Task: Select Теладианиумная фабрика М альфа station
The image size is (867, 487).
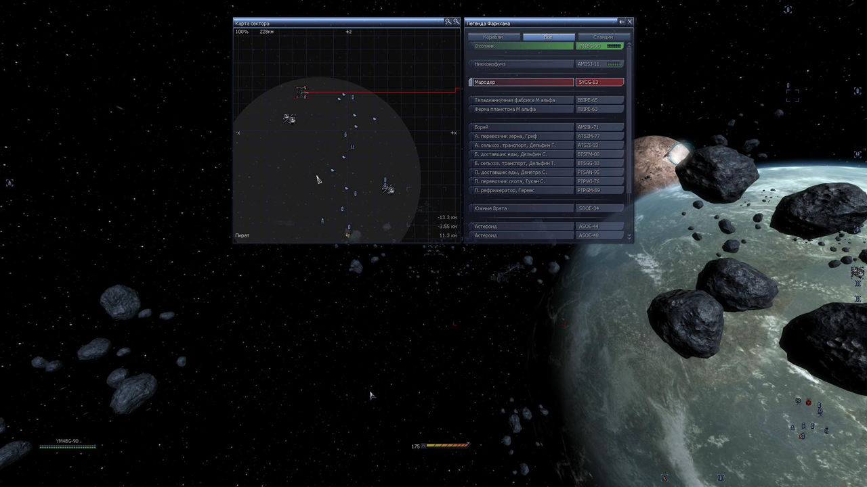Action: (546, 100)
